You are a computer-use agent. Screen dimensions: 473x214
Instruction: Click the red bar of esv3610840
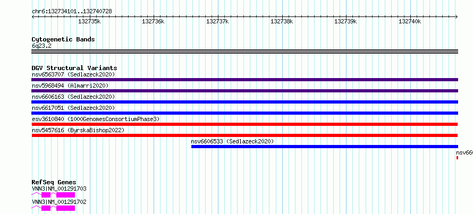pos(245,124)
